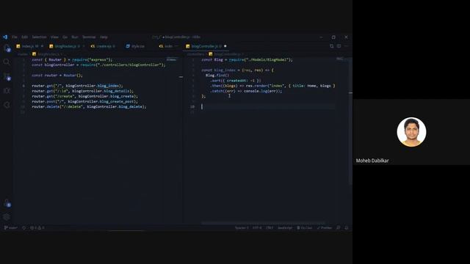Open right editor More Actions menu
Image resolution: width=470 pixels, height=264 pixels.
[346, 46]
